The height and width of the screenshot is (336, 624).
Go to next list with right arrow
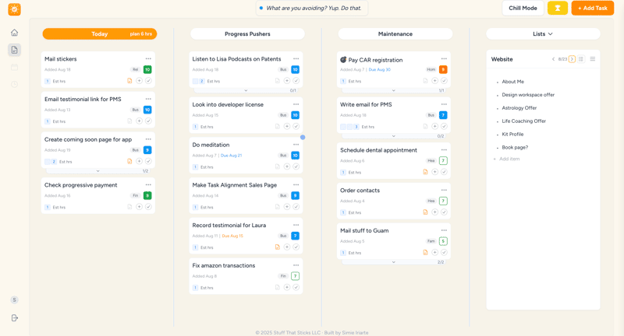572,59
